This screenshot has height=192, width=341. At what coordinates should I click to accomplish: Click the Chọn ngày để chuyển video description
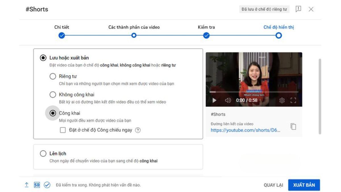click(103, 161)
